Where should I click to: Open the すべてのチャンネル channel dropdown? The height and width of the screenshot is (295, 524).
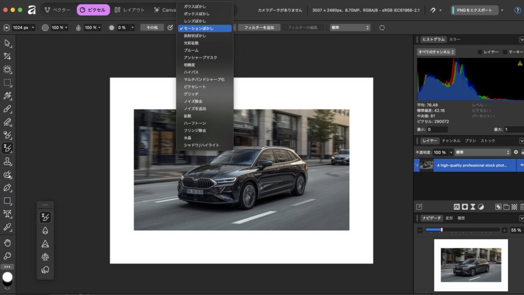436,52
